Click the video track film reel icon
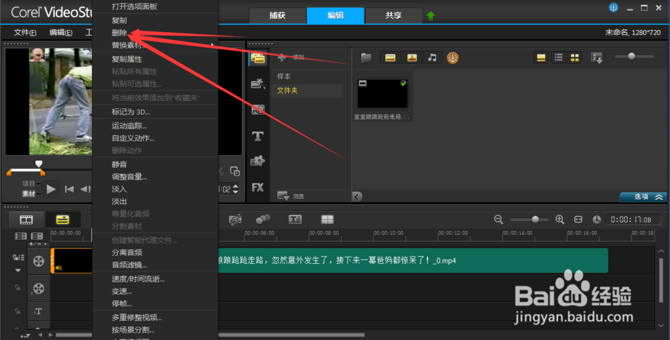This screenshot has width=670, height=340. (39, 261)
